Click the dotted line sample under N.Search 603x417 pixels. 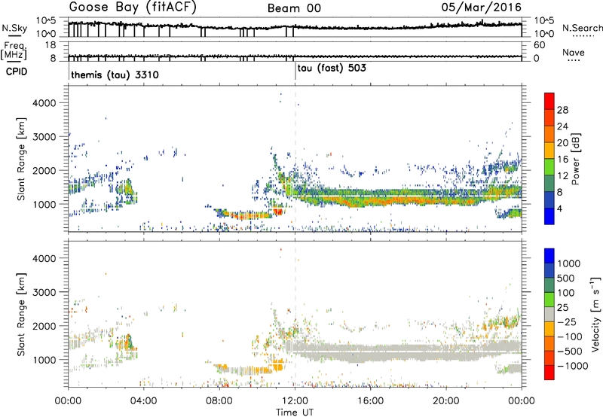coord(583,36)
